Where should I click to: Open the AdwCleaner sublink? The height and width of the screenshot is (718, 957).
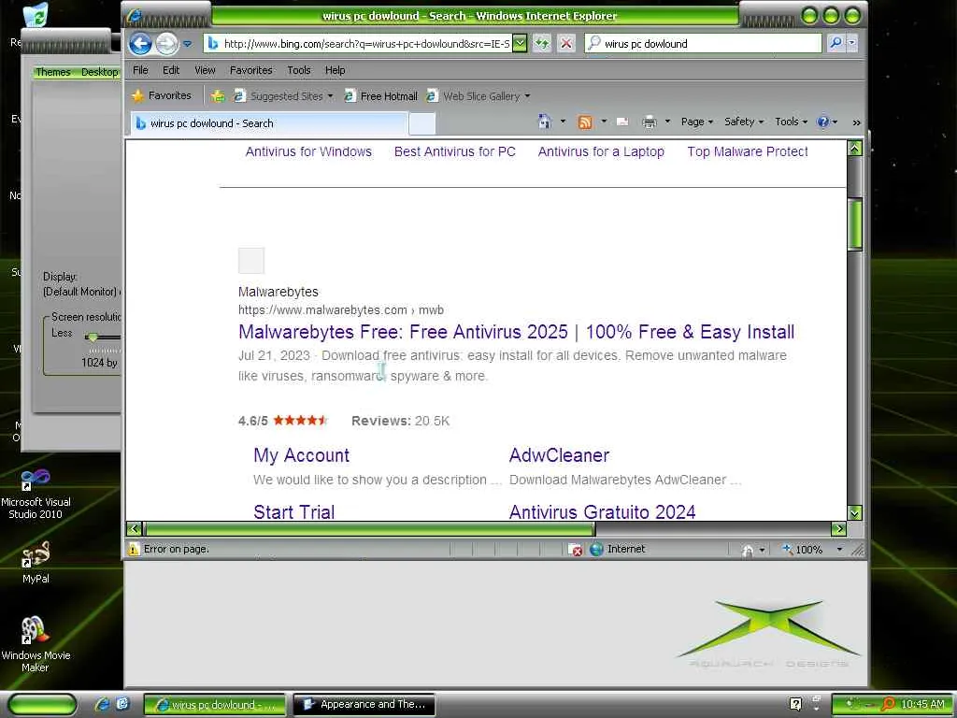pos(559,455)
